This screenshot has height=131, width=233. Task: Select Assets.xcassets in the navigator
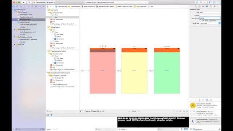[x=25, y=22]
